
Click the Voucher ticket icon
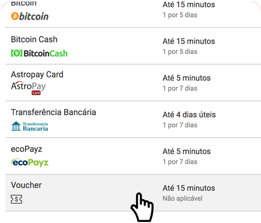(16, 199)
